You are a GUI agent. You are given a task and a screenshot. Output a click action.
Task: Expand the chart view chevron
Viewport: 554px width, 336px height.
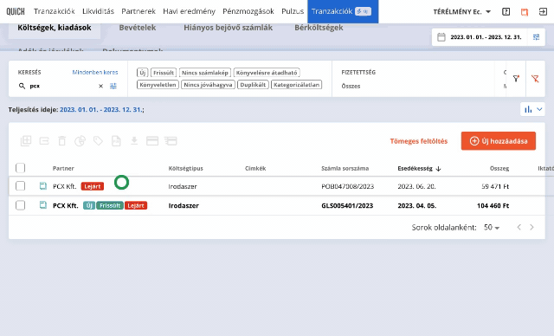coord(539,109)
